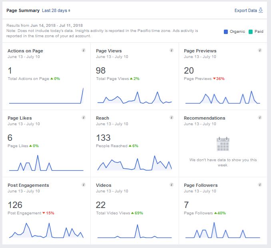
Task: Click the 22 Total Video Views number
Action: click(101, 205)
